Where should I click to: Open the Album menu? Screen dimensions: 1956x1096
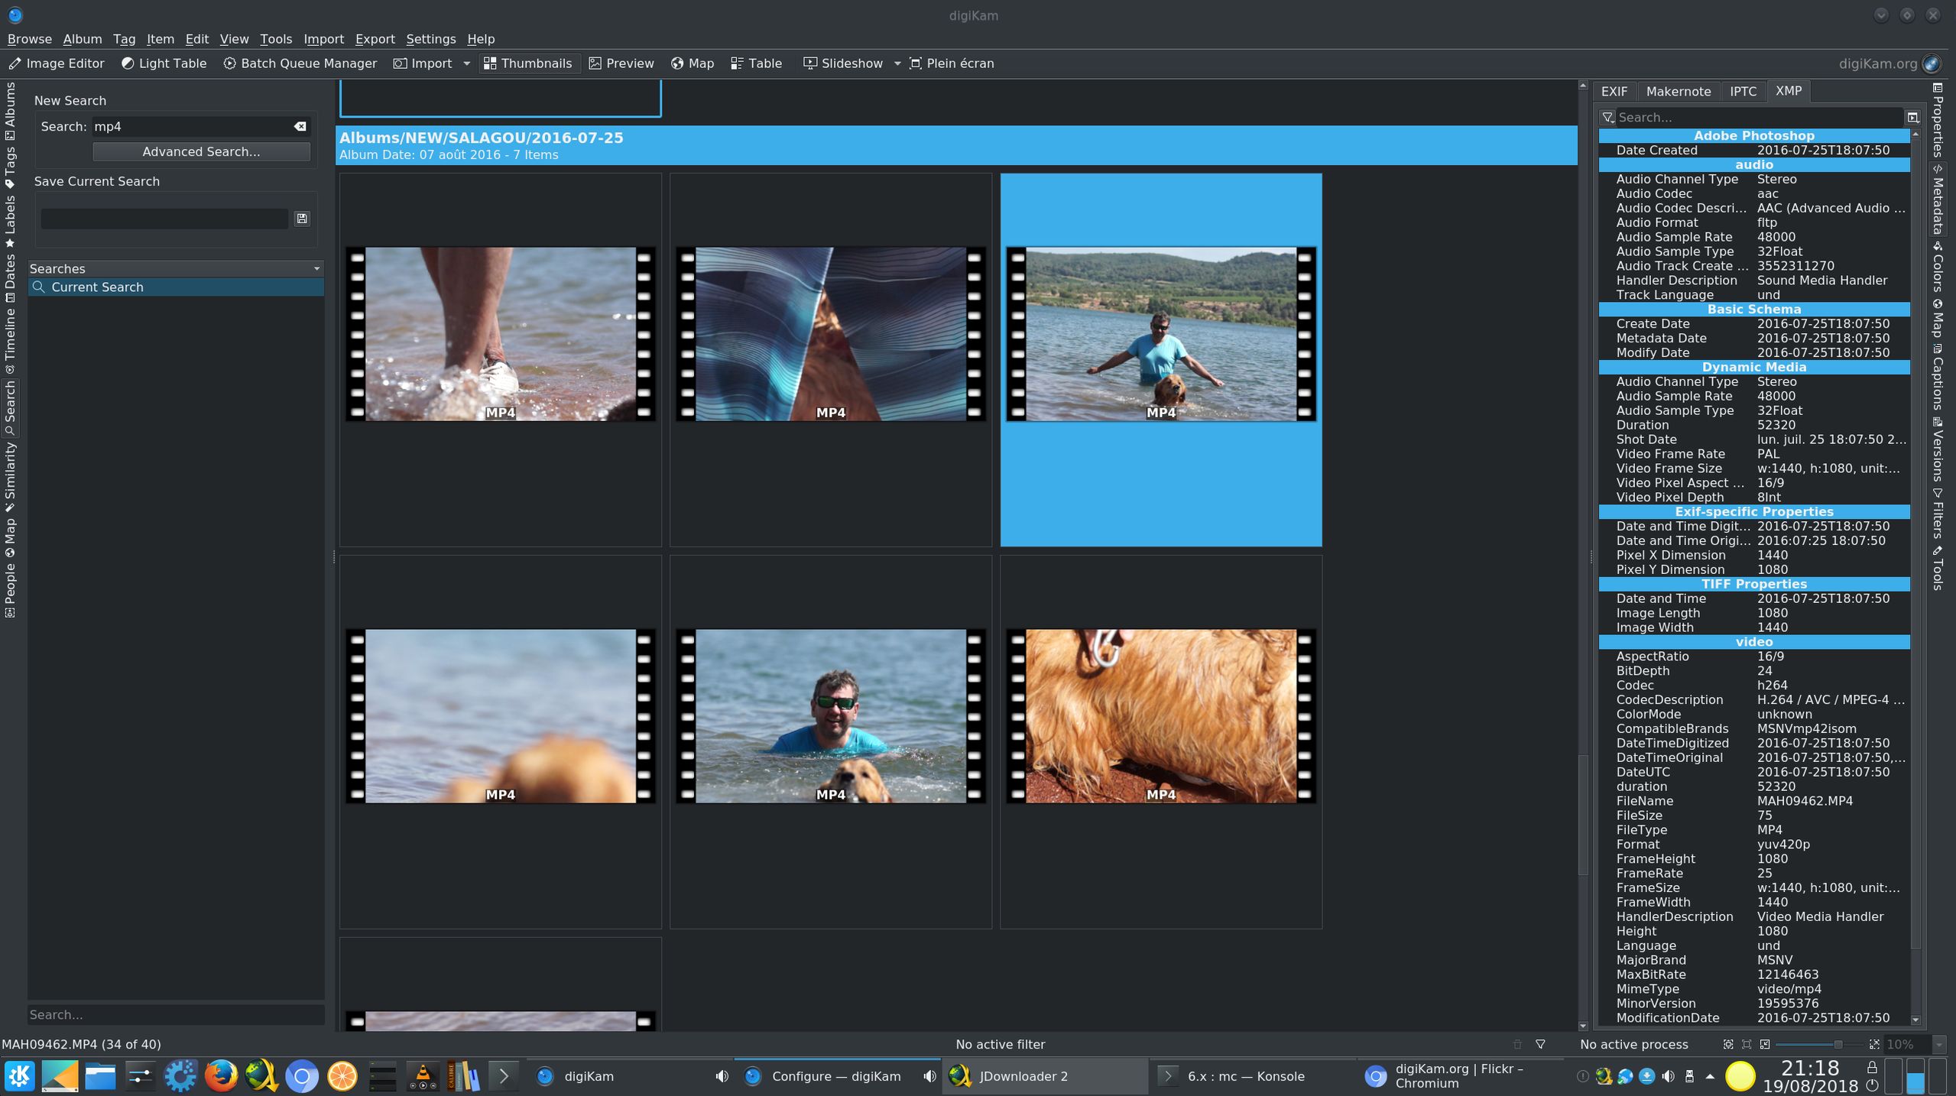[83, 39]
